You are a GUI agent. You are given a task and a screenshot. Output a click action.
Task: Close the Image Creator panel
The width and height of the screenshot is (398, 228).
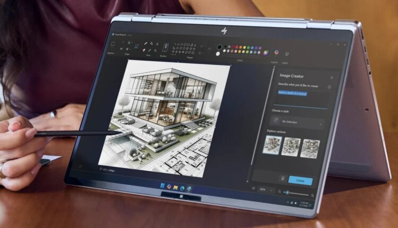(x=332, y=77)
